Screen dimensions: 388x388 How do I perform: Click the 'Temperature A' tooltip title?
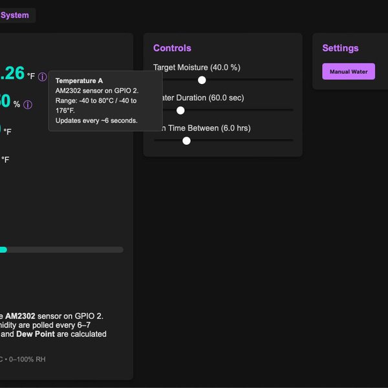point(79,81)
